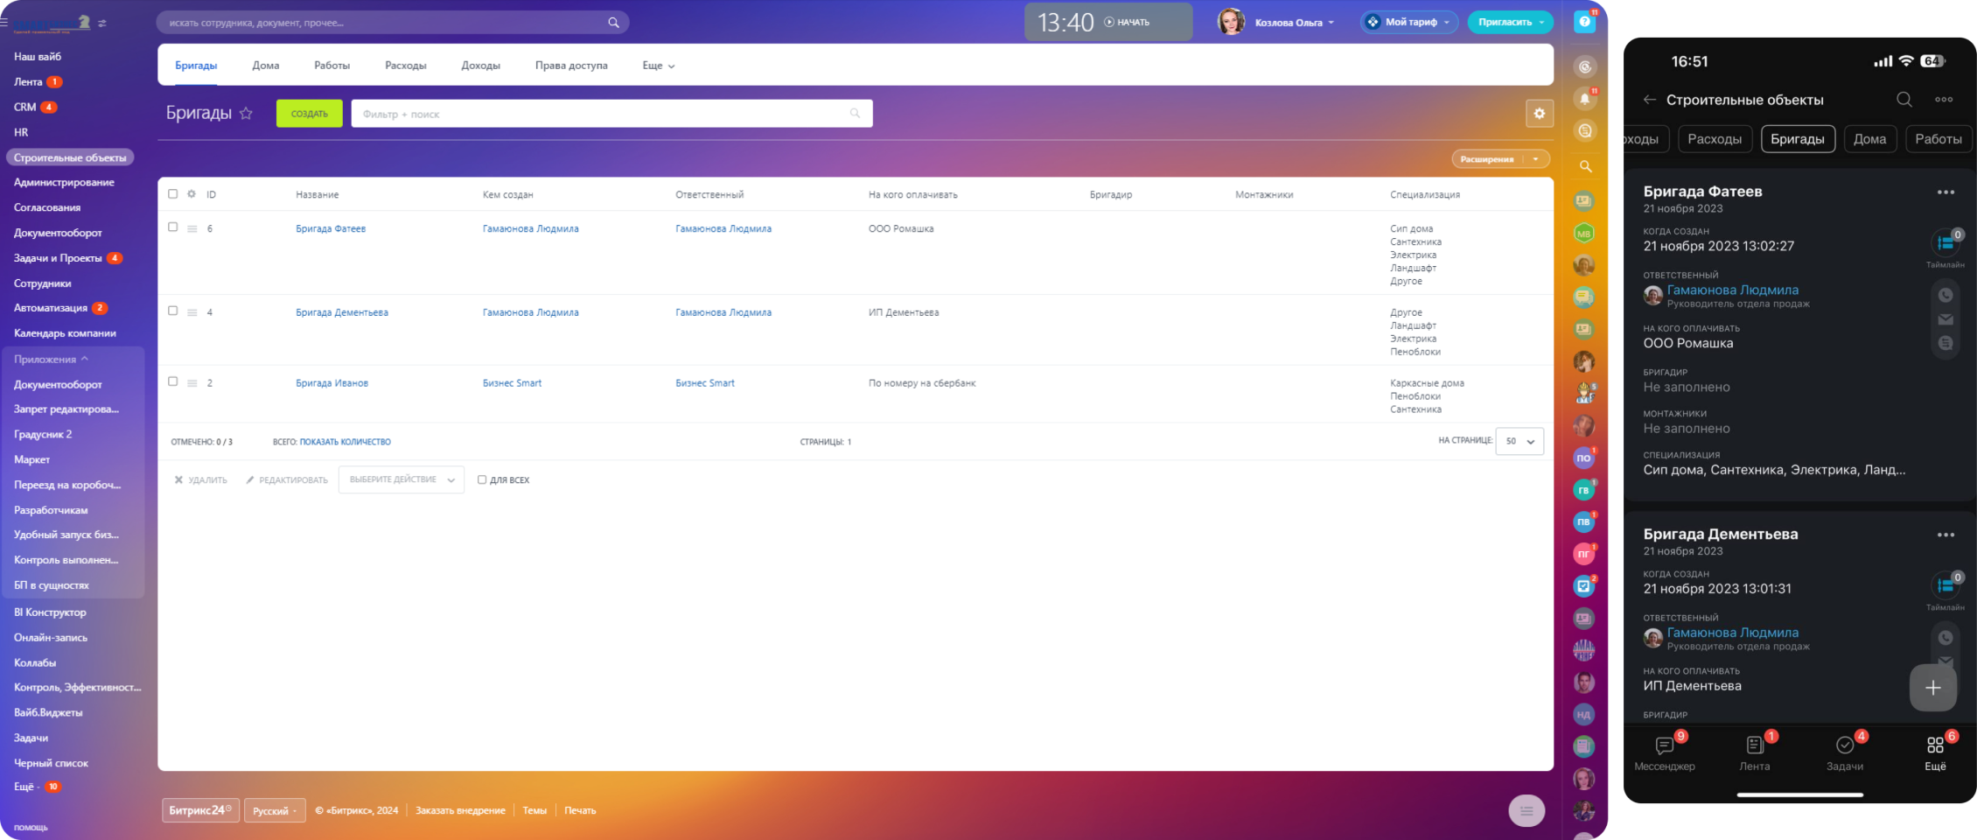Open the help question mark icon
1977x840 pixels.
(1584, 22)
